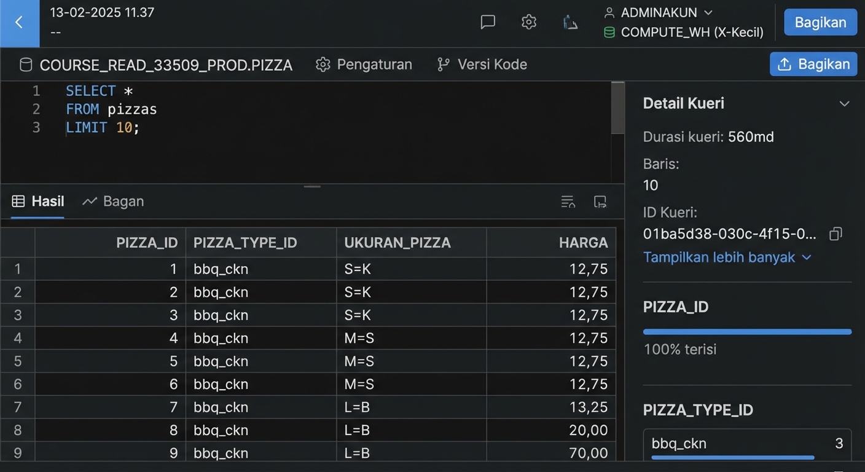Open Versi Kode version control
The image size is (865, 472).
point(482,65)
